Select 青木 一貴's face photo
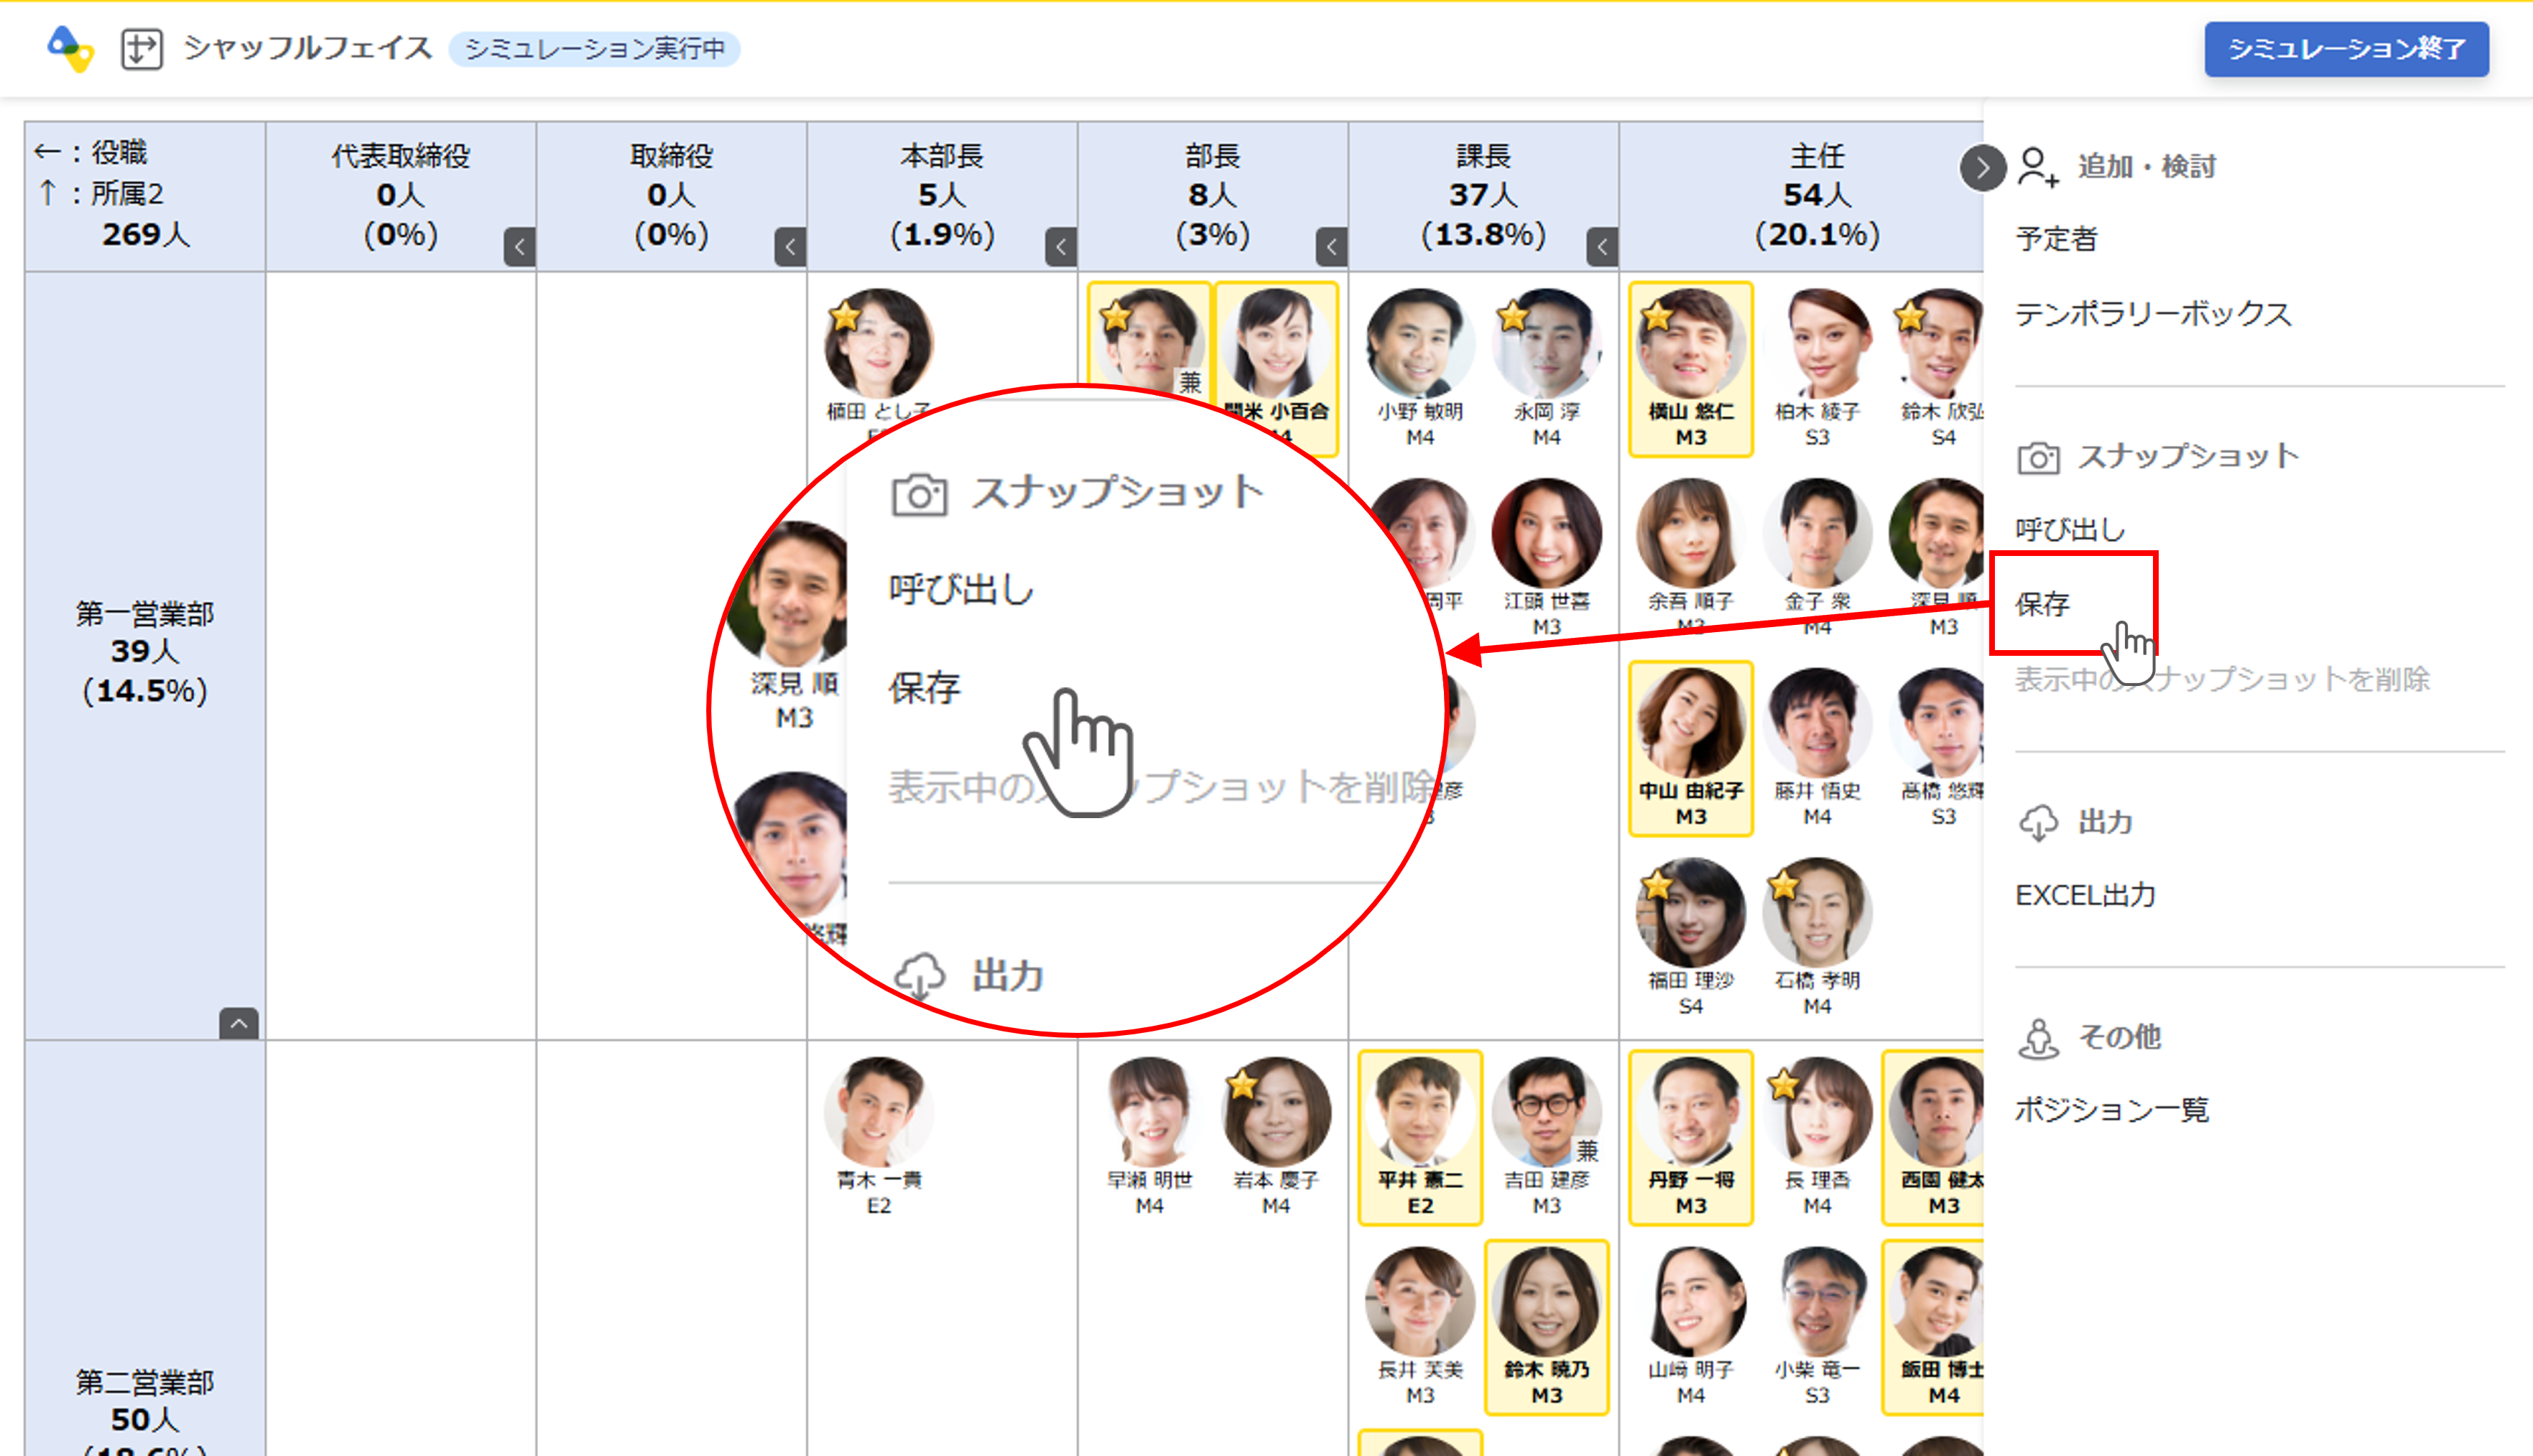Viewport: 2533px width, 1456px height. 879,1112
